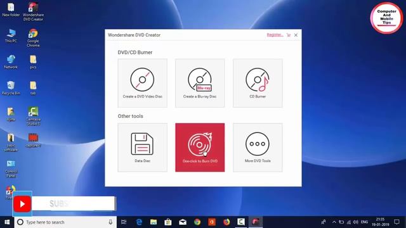The height and width of the screenshot is (228, 406).
Task: Open File Explorer from taskbar
Action: 154,222
